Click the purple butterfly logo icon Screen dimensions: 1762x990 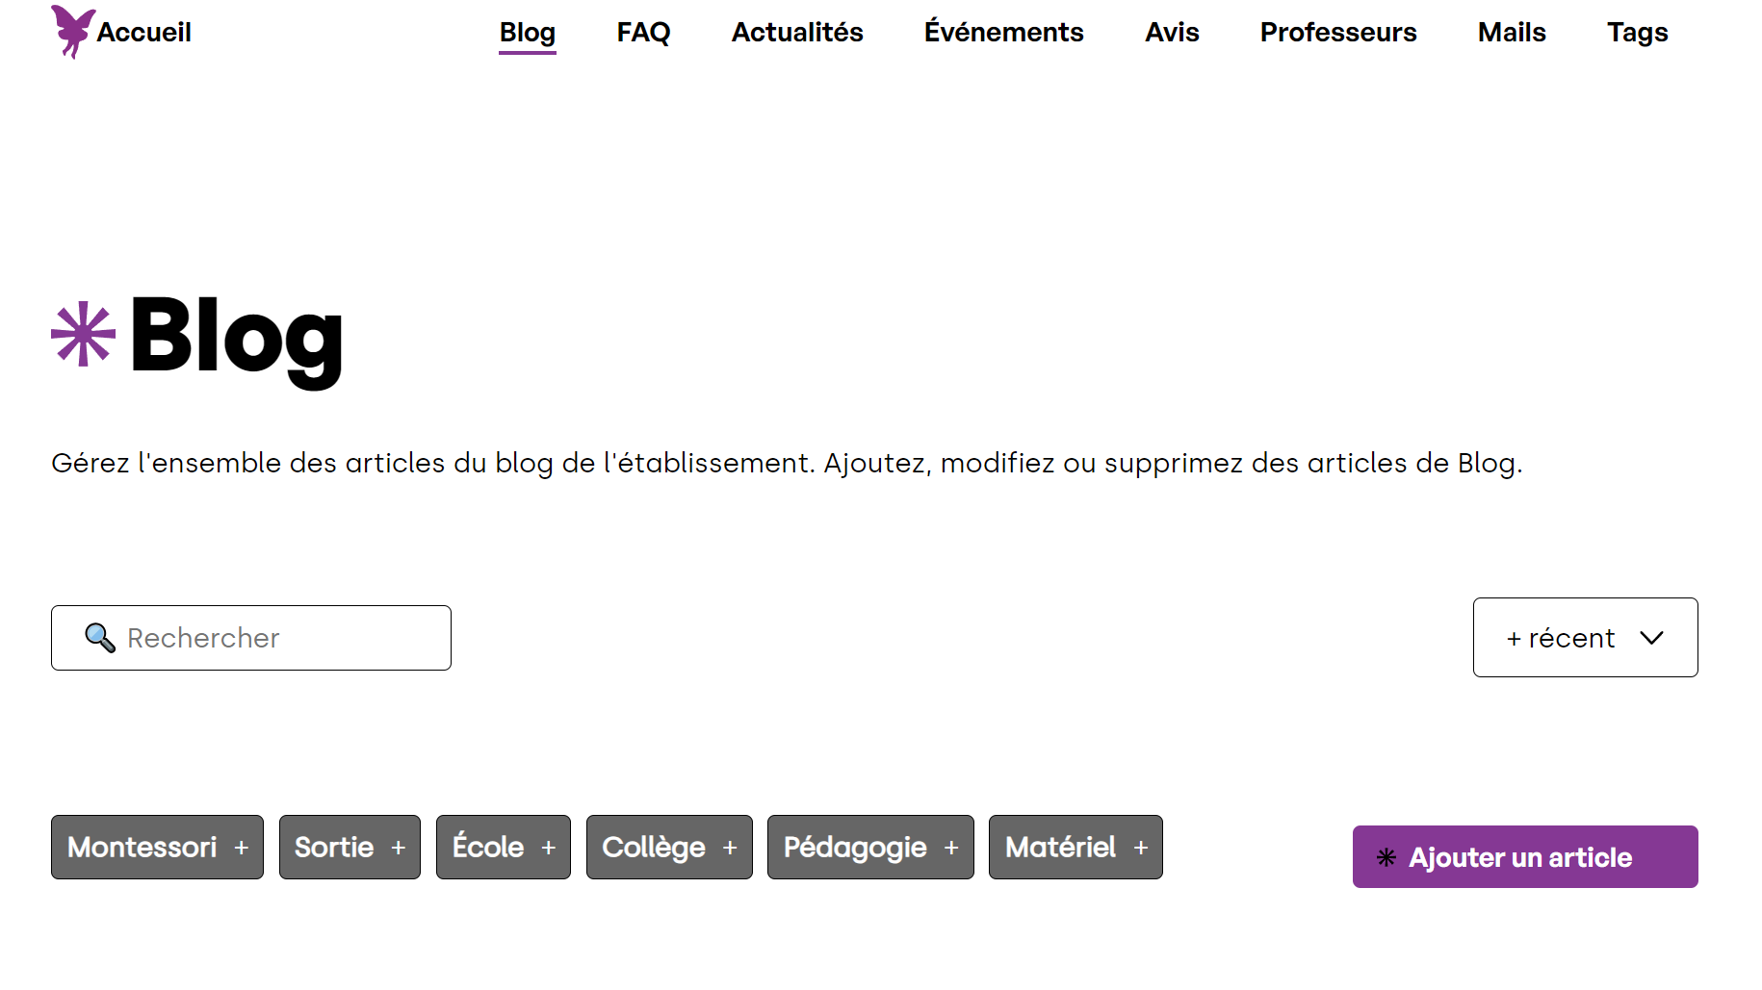[x=72, y=32]
